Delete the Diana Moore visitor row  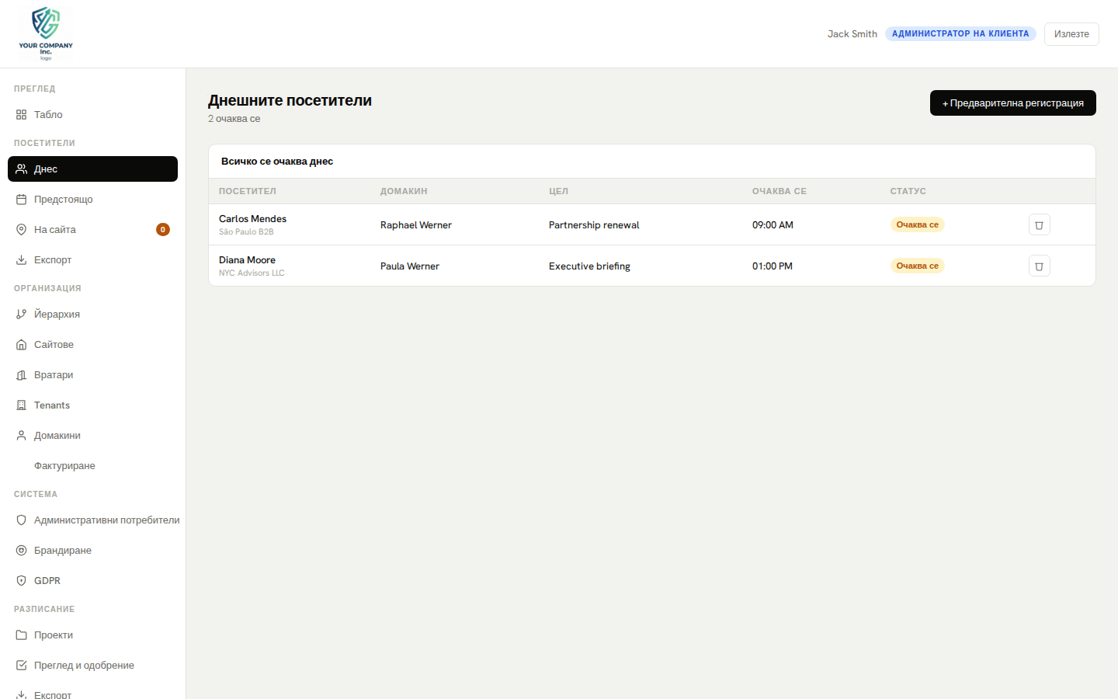tap(1039, 266)
